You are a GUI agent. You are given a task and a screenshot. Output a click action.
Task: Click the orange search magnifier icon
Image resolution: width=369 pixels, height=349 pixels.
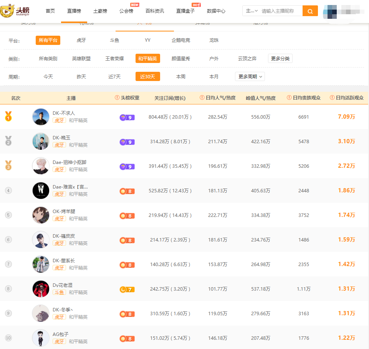point(310,11)
